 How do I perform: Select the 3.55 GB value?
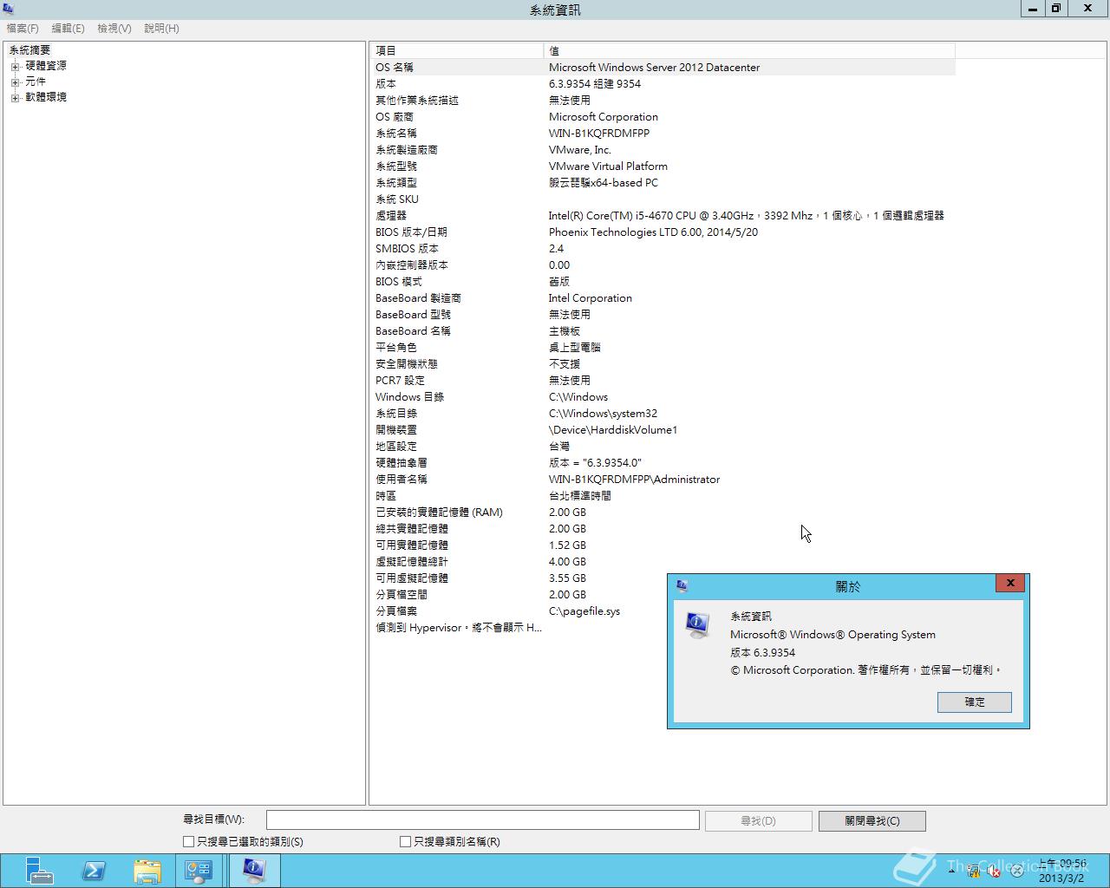click(x=567, y=578)
